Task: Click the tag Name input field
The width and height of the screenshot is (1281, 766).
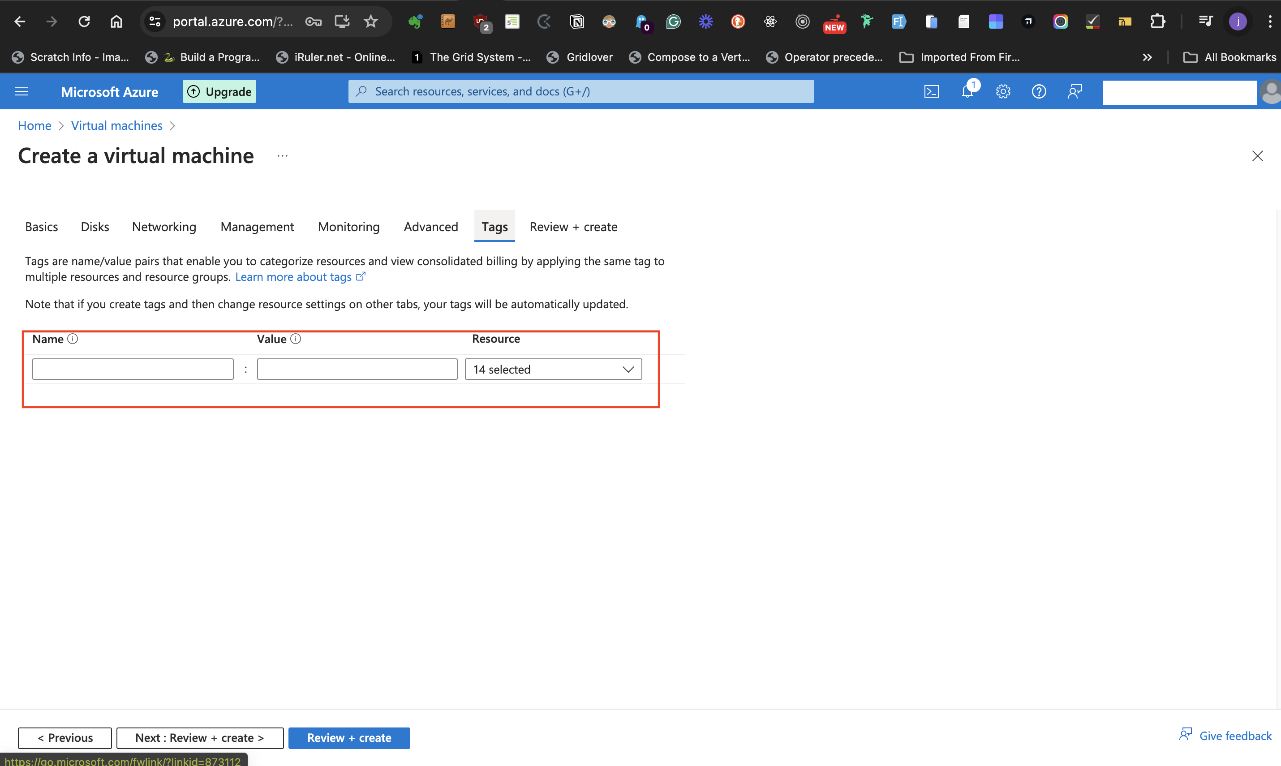Action: tap(133, 370)
